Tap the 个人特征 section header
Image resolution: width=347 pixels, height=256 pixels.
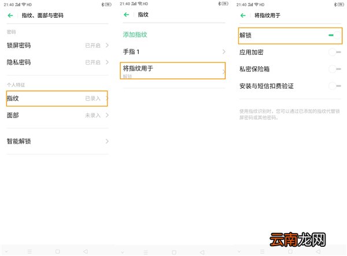[x=16, y=85]
